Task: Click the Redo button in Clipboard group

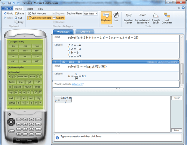Action: point(9,18)
